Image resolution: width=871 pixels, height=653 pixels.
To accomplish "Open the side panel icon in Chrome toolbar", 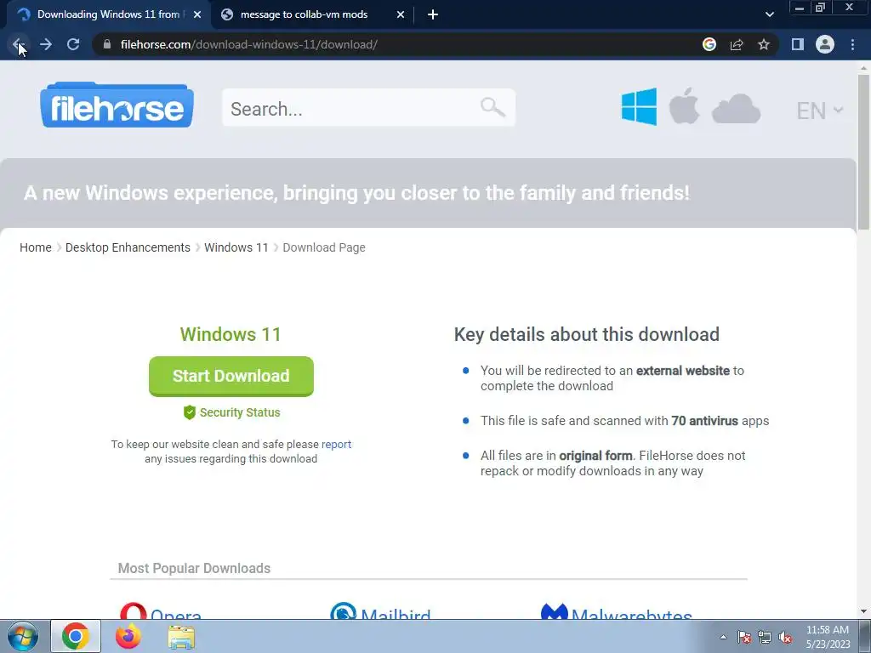I will pyautogui.click(x=798, y=44).
